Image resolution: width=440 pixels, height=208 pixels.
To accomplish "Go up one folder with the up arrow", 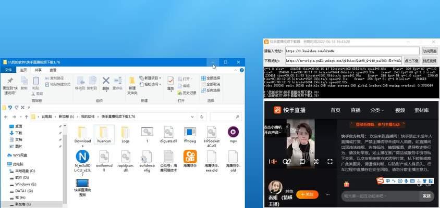I will point(27,116).
